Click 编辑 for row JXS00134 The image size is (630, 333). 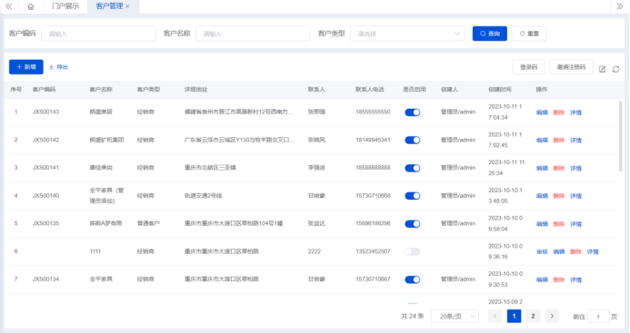(542, 280)
